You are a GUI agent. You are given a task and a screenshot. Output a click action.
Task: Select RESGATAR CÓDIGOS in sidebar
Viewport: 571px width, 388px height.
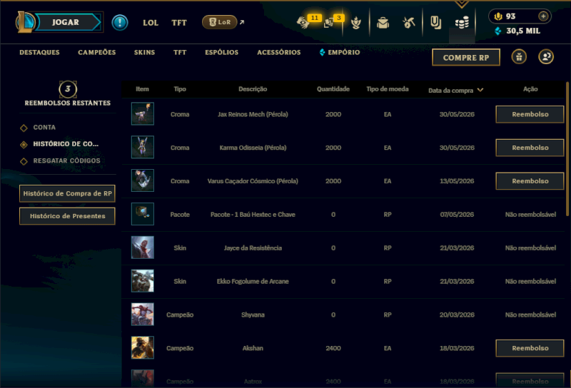click(x=66, y=161)
